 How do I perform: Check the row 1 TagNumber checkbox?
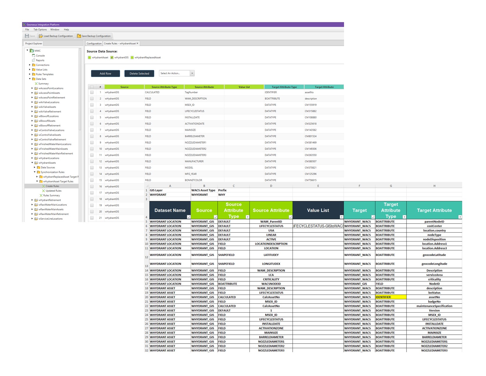pos(92,92)
